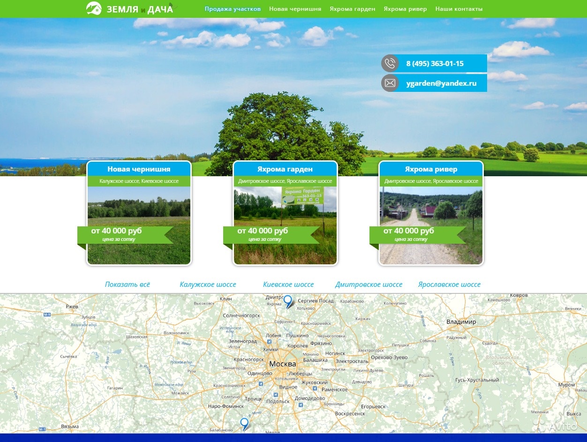The height and width of the screenshot is (442, 587).
Task: Click the Подольск map label
Action: click(x=278, y=401)
